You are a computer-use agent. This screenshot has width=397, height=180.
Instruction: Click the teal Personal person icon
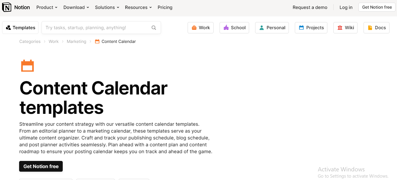tap(262, 28)
